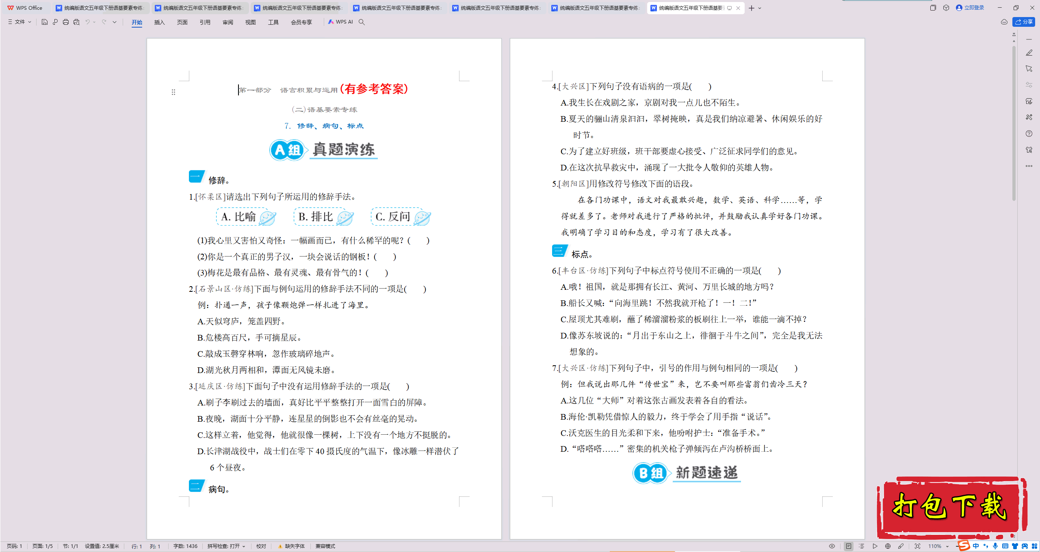
Task: Switch to the WPS Office home tab
Action: pos(25,8)
